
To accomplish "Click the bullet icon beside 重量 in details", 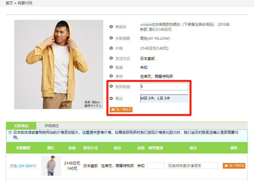I will point(111,67).
